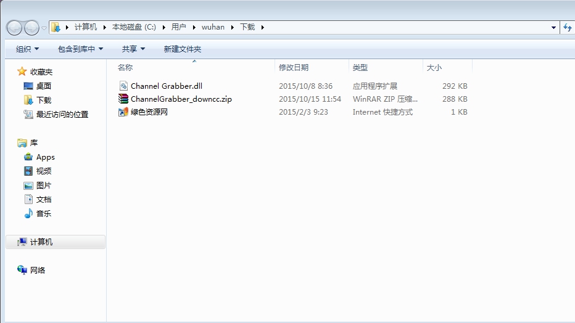Click wuhan in the address breadcrumb

click(213, 27)
